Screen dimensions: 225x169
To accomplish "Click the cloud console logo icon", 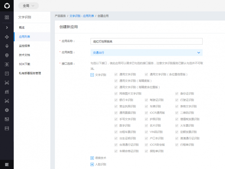I will coord(7,6).
